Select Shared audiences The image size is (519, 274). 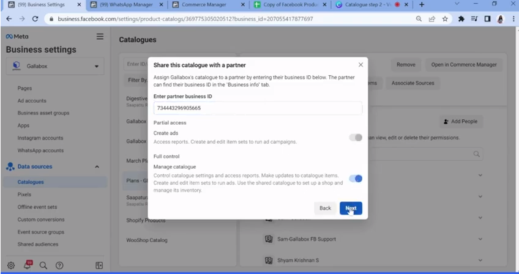tap(38, 244)
